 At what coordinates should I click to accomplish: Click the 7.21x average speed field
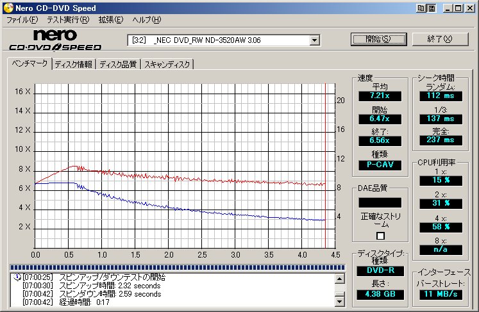[380, 96]
